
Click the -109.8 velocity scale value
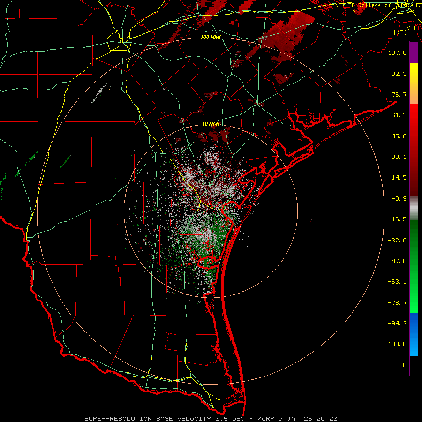[395, 344]
